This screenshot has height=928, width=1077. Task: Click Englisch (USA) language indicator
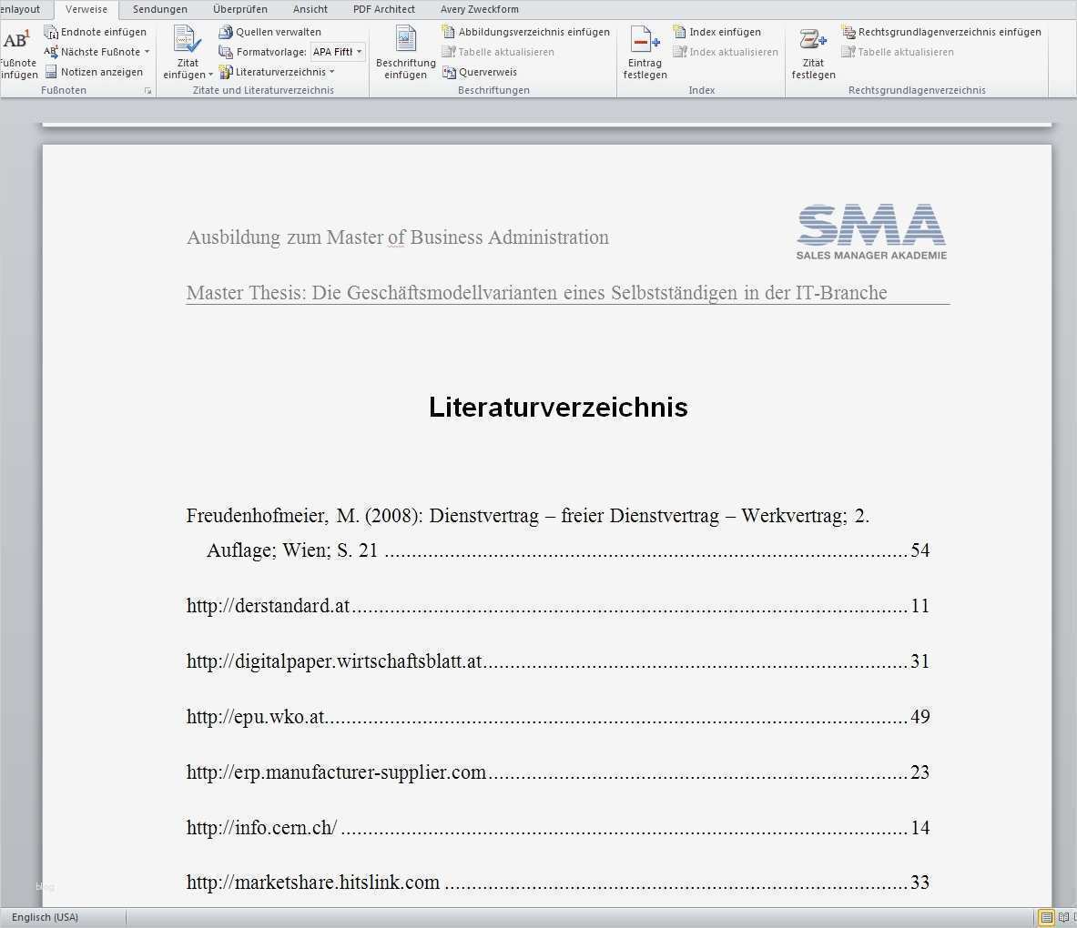(x=44, y=916)
